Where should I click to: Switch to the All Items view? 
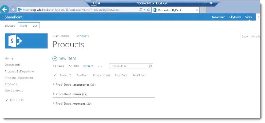(x=58, y=66)
